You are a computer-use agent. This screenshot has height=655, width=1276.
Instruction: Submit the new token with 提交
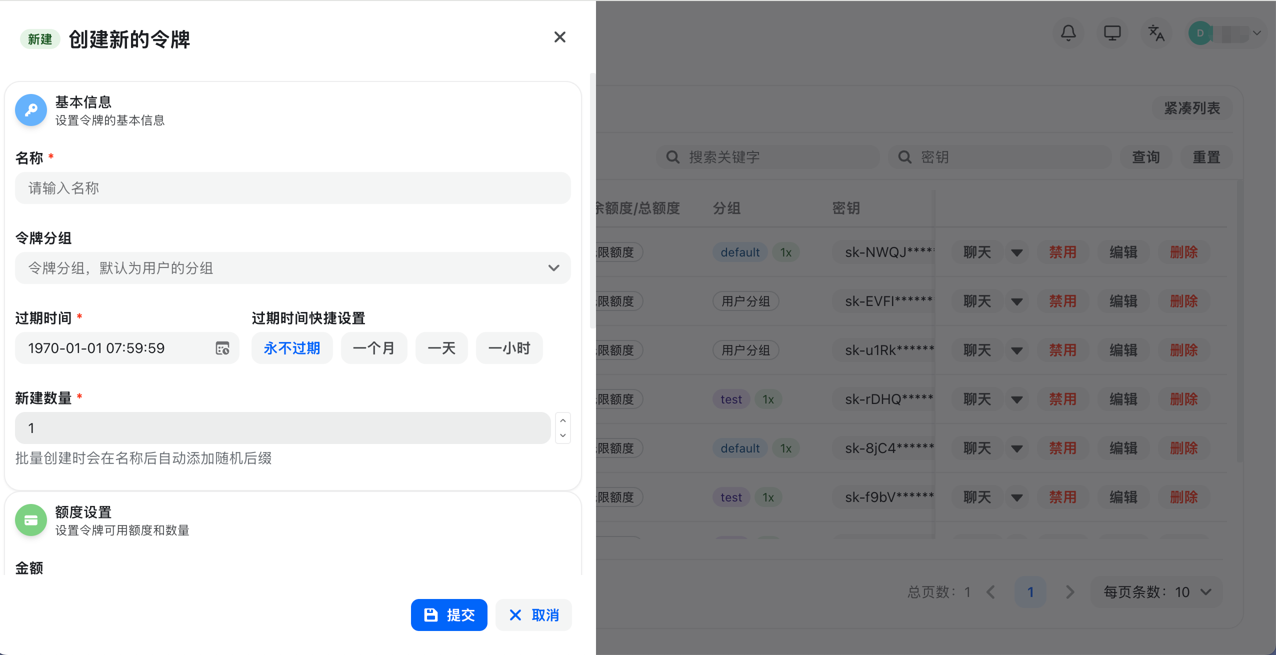point(449,615)
